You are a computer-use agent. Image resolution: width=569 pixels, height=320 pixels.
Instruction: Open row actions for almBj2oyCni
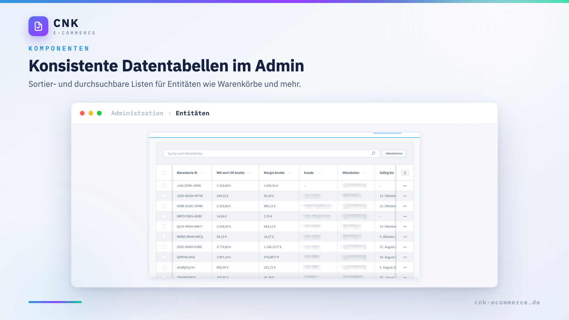pyautogui.click(x=405, y=268)
